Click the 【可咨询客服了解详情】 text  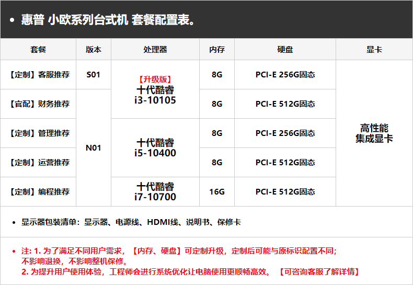click(319, 271)
